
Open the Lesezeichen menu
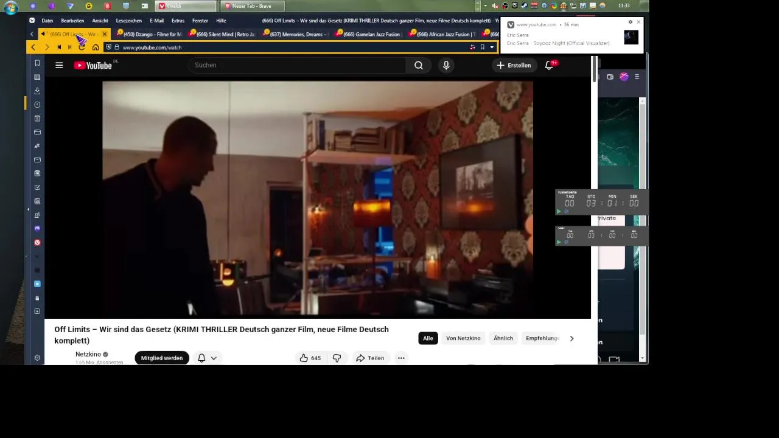128,21
